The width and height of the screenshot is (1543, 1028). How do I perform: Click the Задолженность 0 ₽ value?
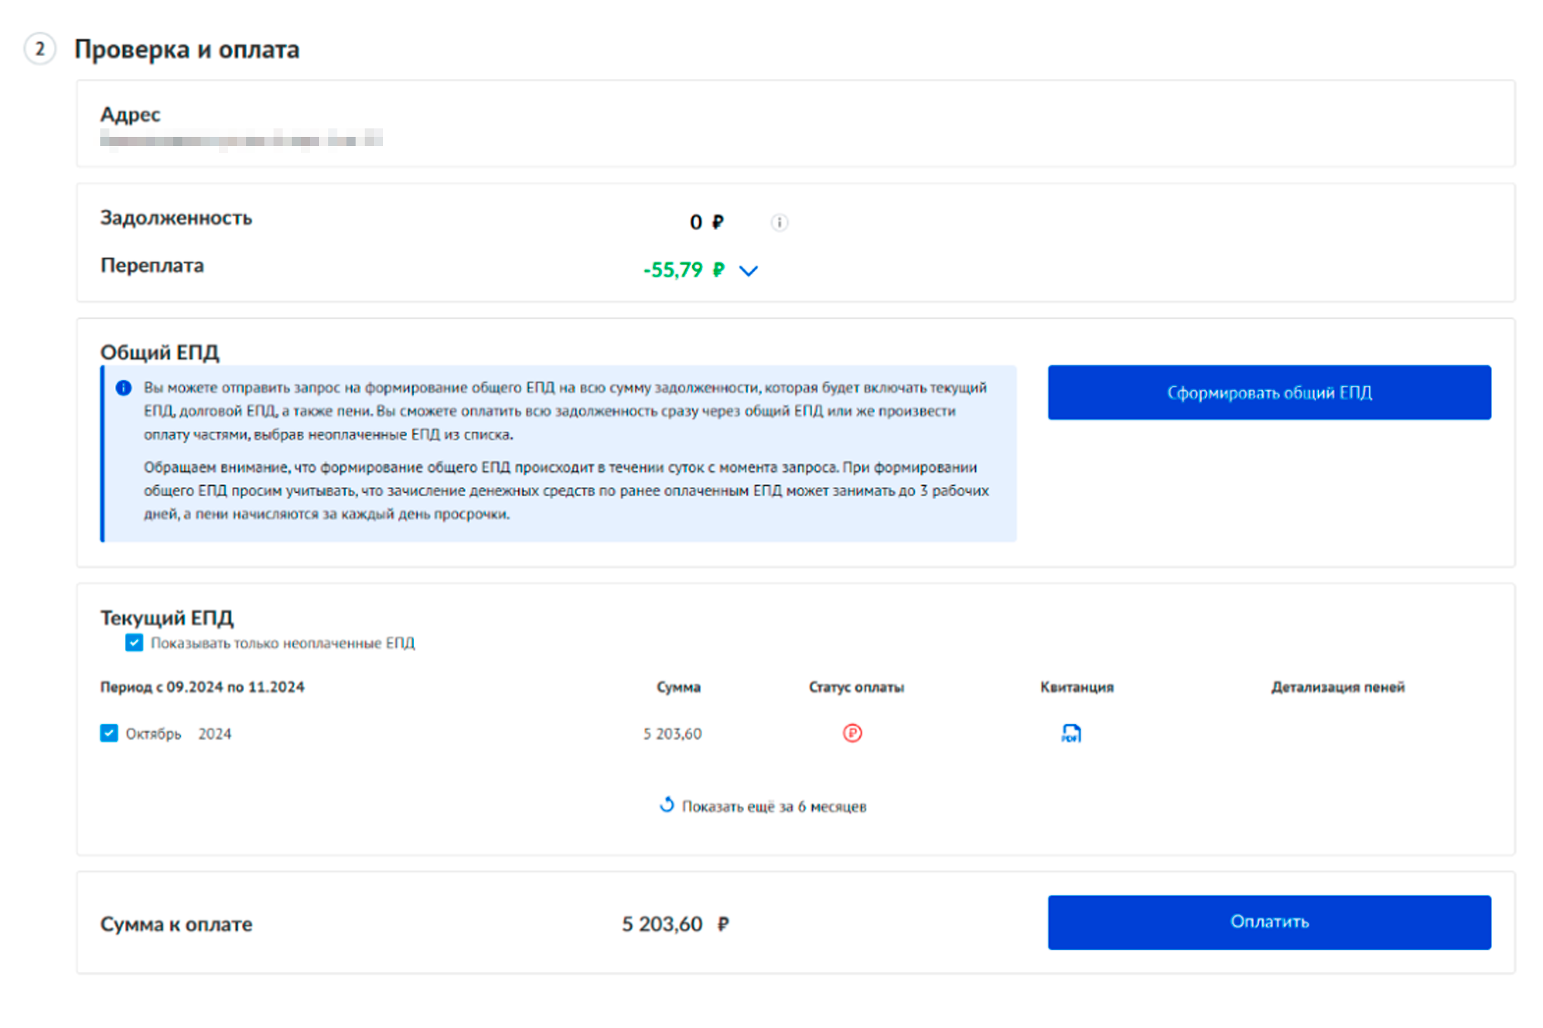(706, 222)
